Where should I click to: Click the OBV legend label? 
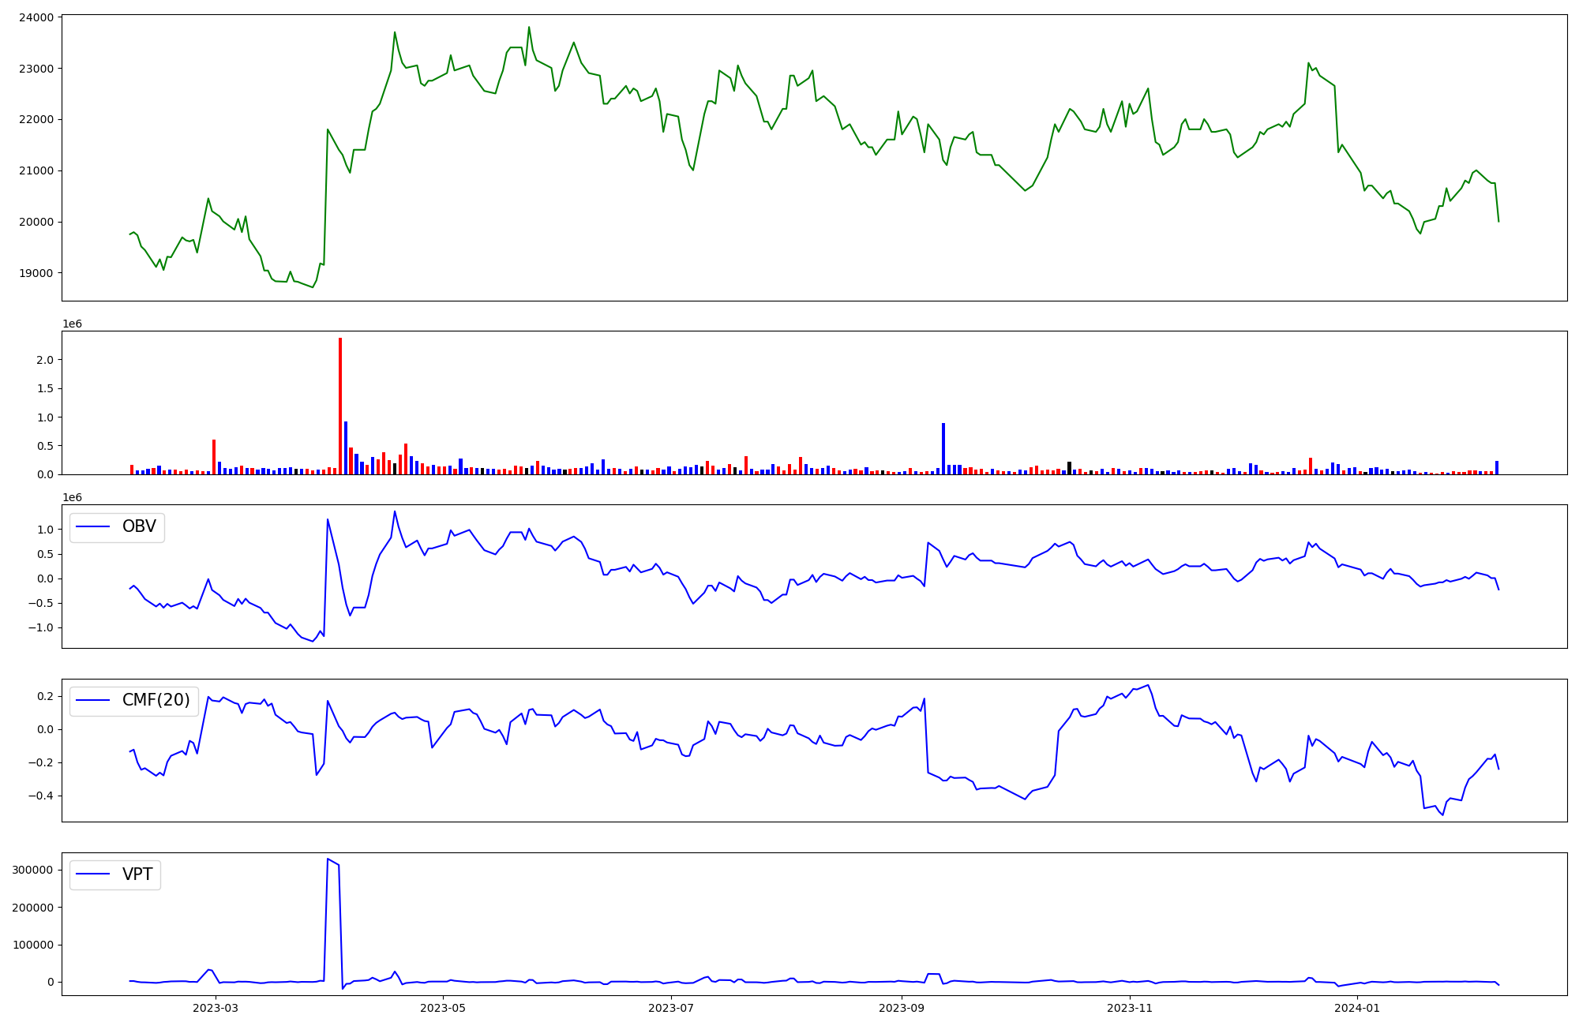(x=139, y=526)
